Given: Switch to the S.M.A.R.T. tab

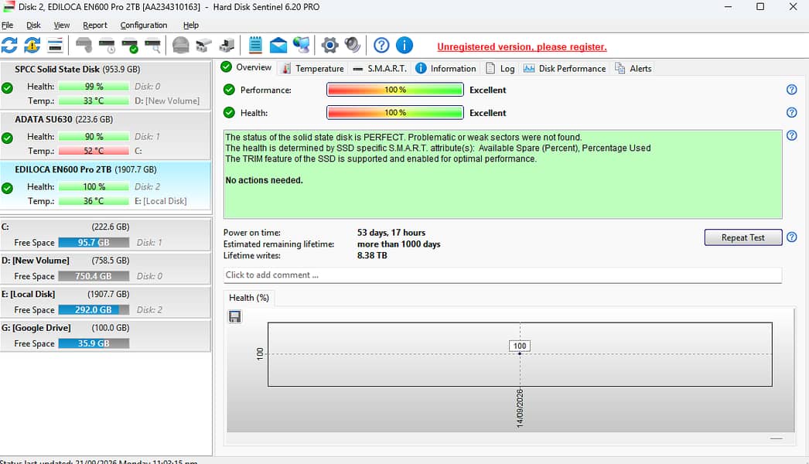Looking at the screenshot, I should (381, 68).
